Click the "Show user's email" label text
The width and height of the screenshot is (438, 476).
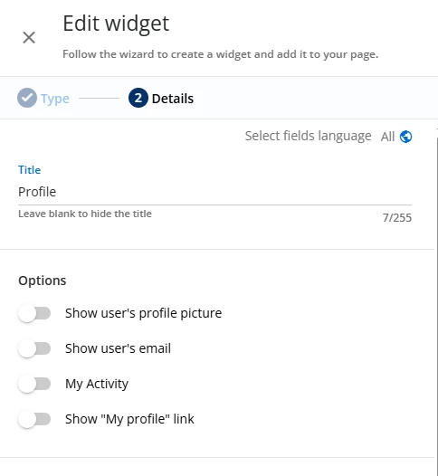click(x=118, y=348)
